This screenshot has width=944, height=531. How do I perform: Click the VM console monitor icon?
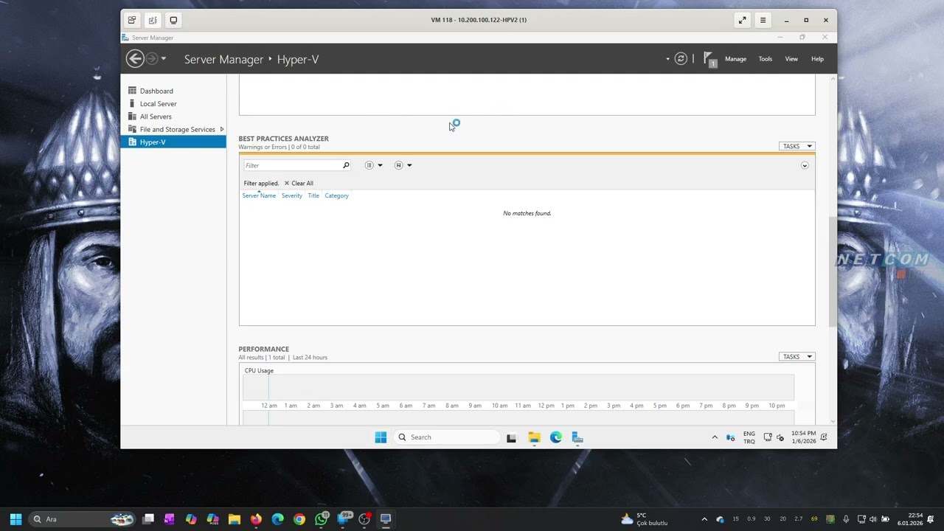[173, 20]
